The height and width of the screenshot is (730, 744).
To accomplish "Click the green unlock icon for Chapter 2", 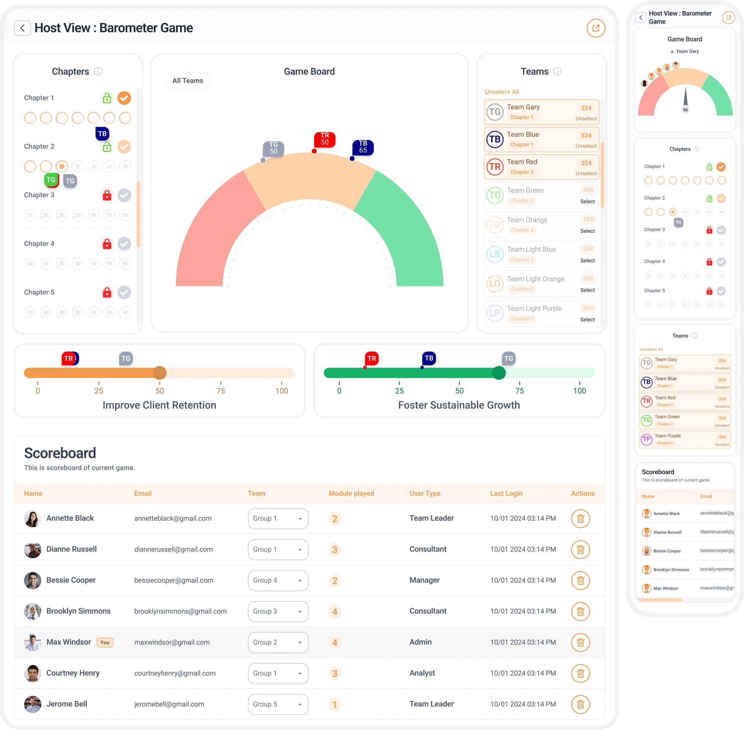I will (107, 147).
